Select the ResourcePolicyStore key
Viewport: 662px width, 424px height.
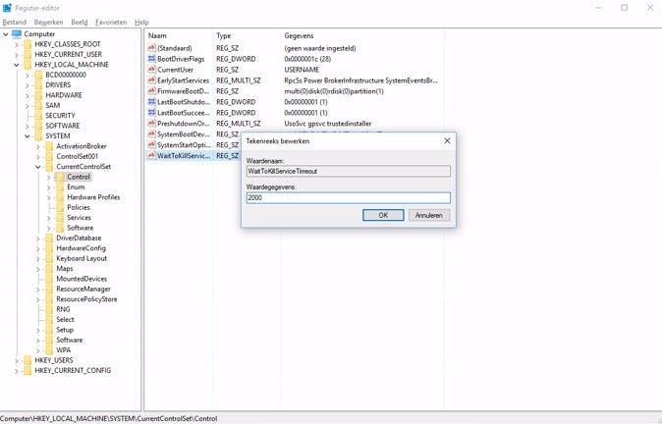click(86, 299)
